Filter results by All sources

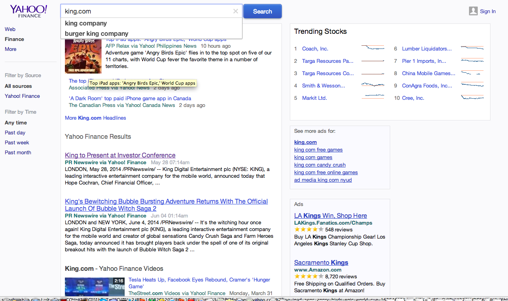(x=18, y=86)
